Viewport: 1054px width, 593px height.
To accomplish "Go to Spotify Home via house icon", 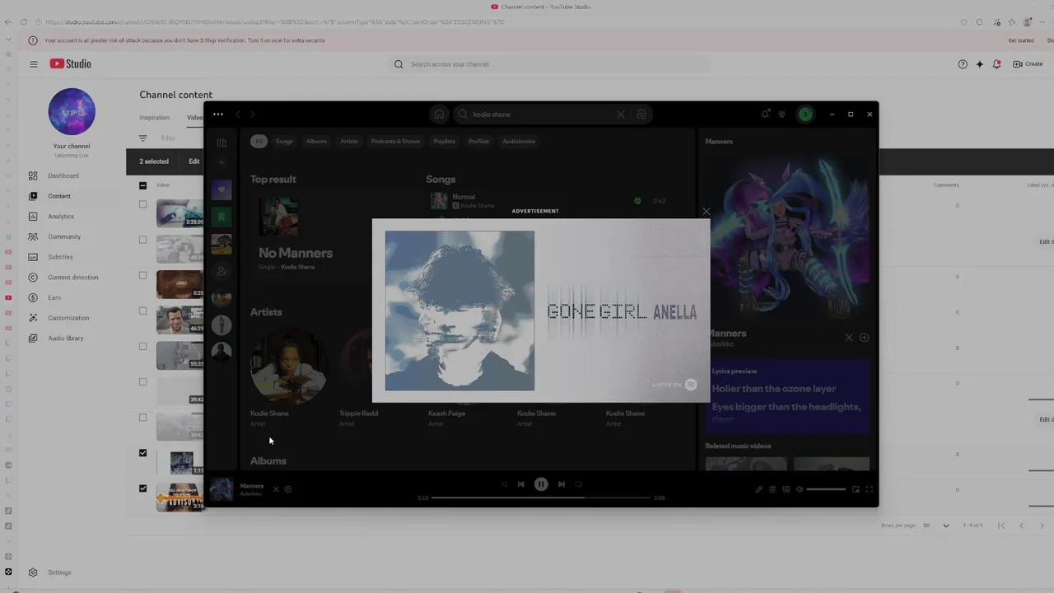I will [x=440, y=114].
